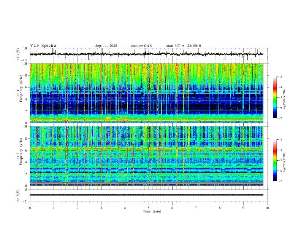Click the 'station=GAK' label
The width and height of the screenshot is (301, 233).
141,46
